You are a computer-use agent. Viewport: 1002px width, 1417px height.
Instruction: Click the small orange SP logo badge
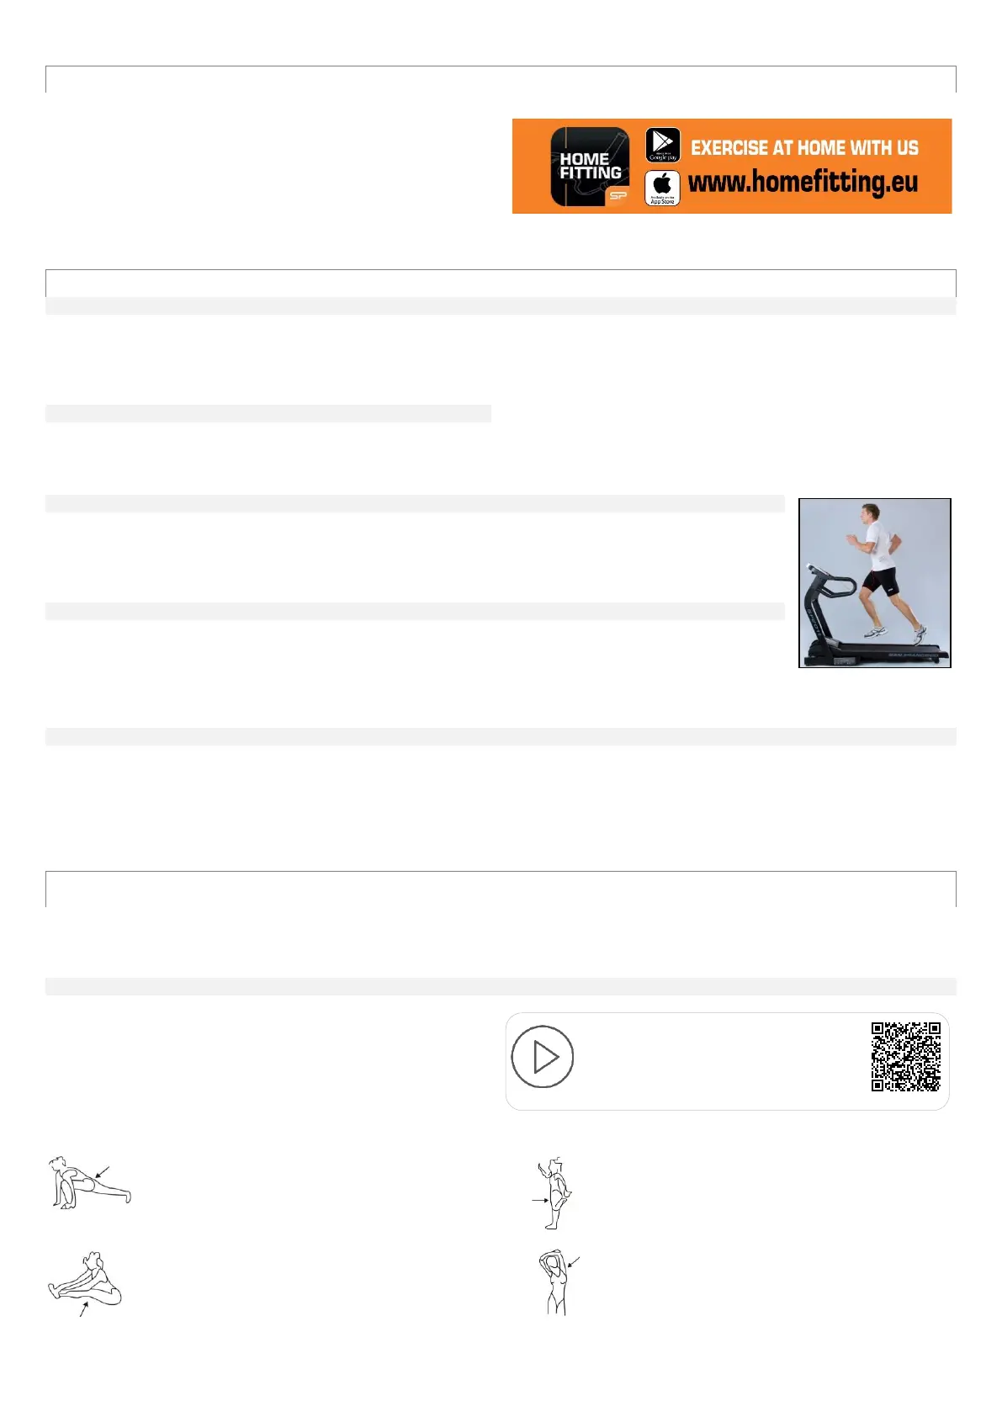click(x=618, y=196)
